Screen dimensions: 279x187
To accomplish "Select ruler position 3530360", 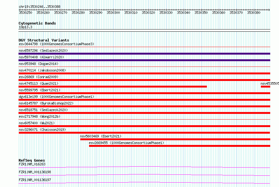I will (219, 13).
